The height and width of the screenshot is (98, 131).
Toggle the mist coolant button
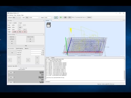[25, 32]
